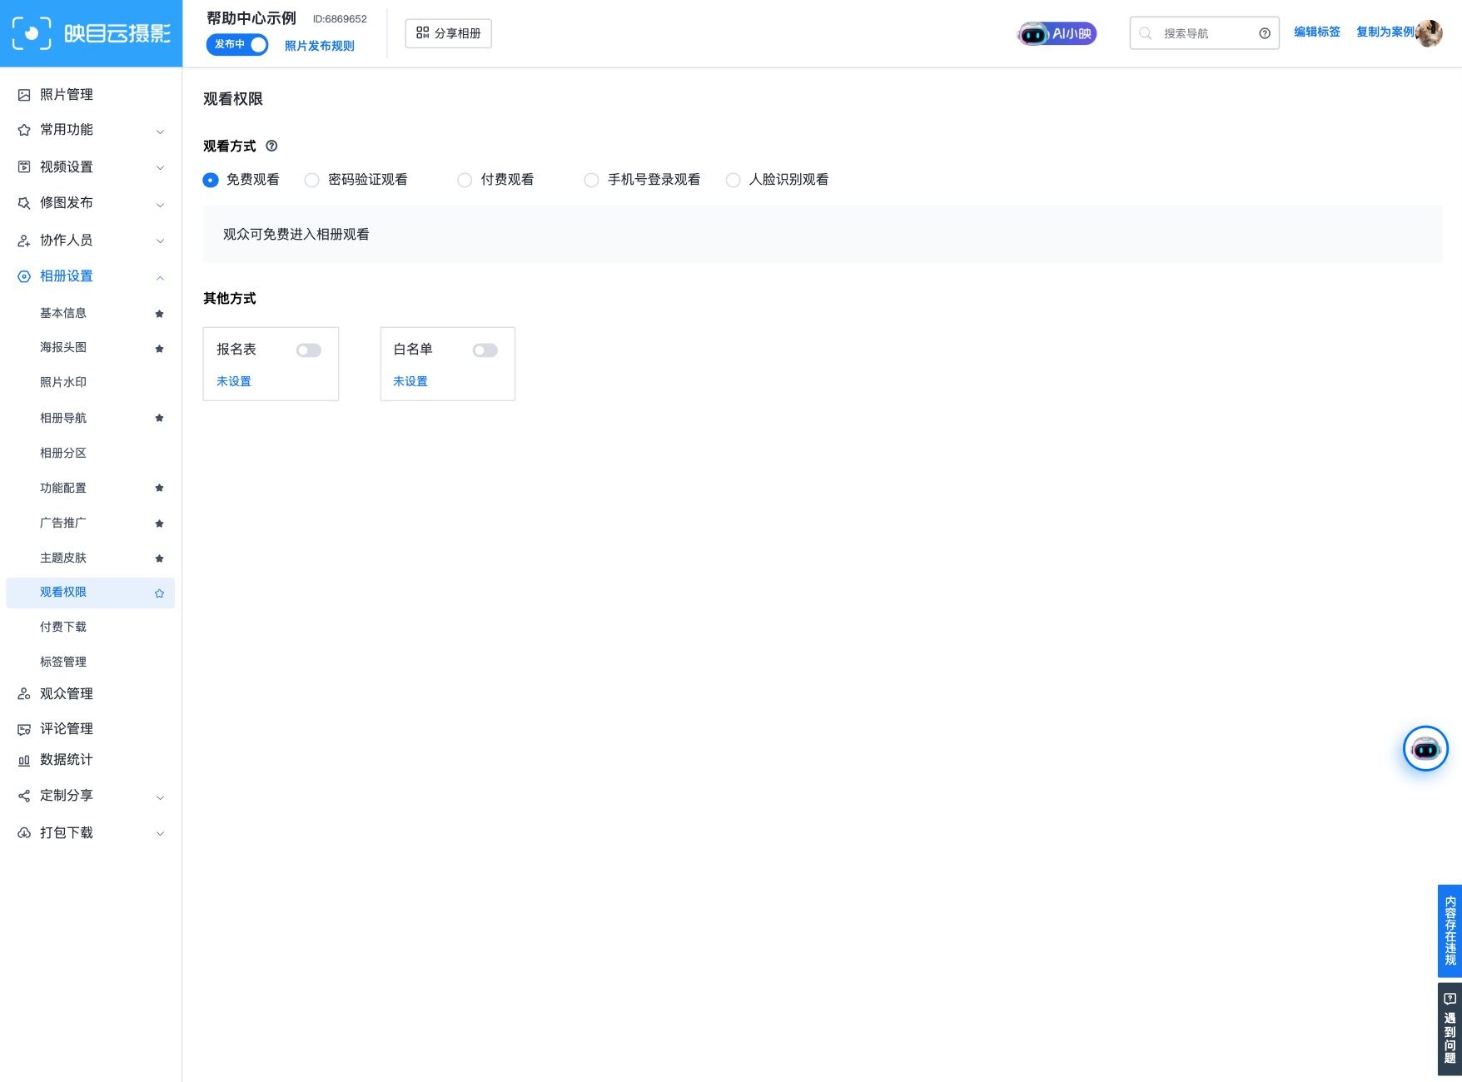Screen dimensions: 1462x1082
Task: Toggle the 发布中 publish switch
Action: tap(237, 44)
